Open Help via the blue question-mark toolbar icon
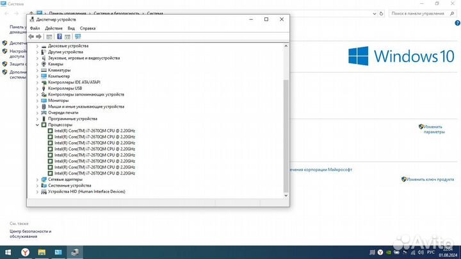Screen dimensions: 461x259 [x=60, y=37]
